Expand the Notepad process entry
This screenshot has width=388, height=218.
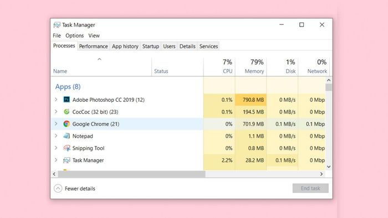point(56,136)
